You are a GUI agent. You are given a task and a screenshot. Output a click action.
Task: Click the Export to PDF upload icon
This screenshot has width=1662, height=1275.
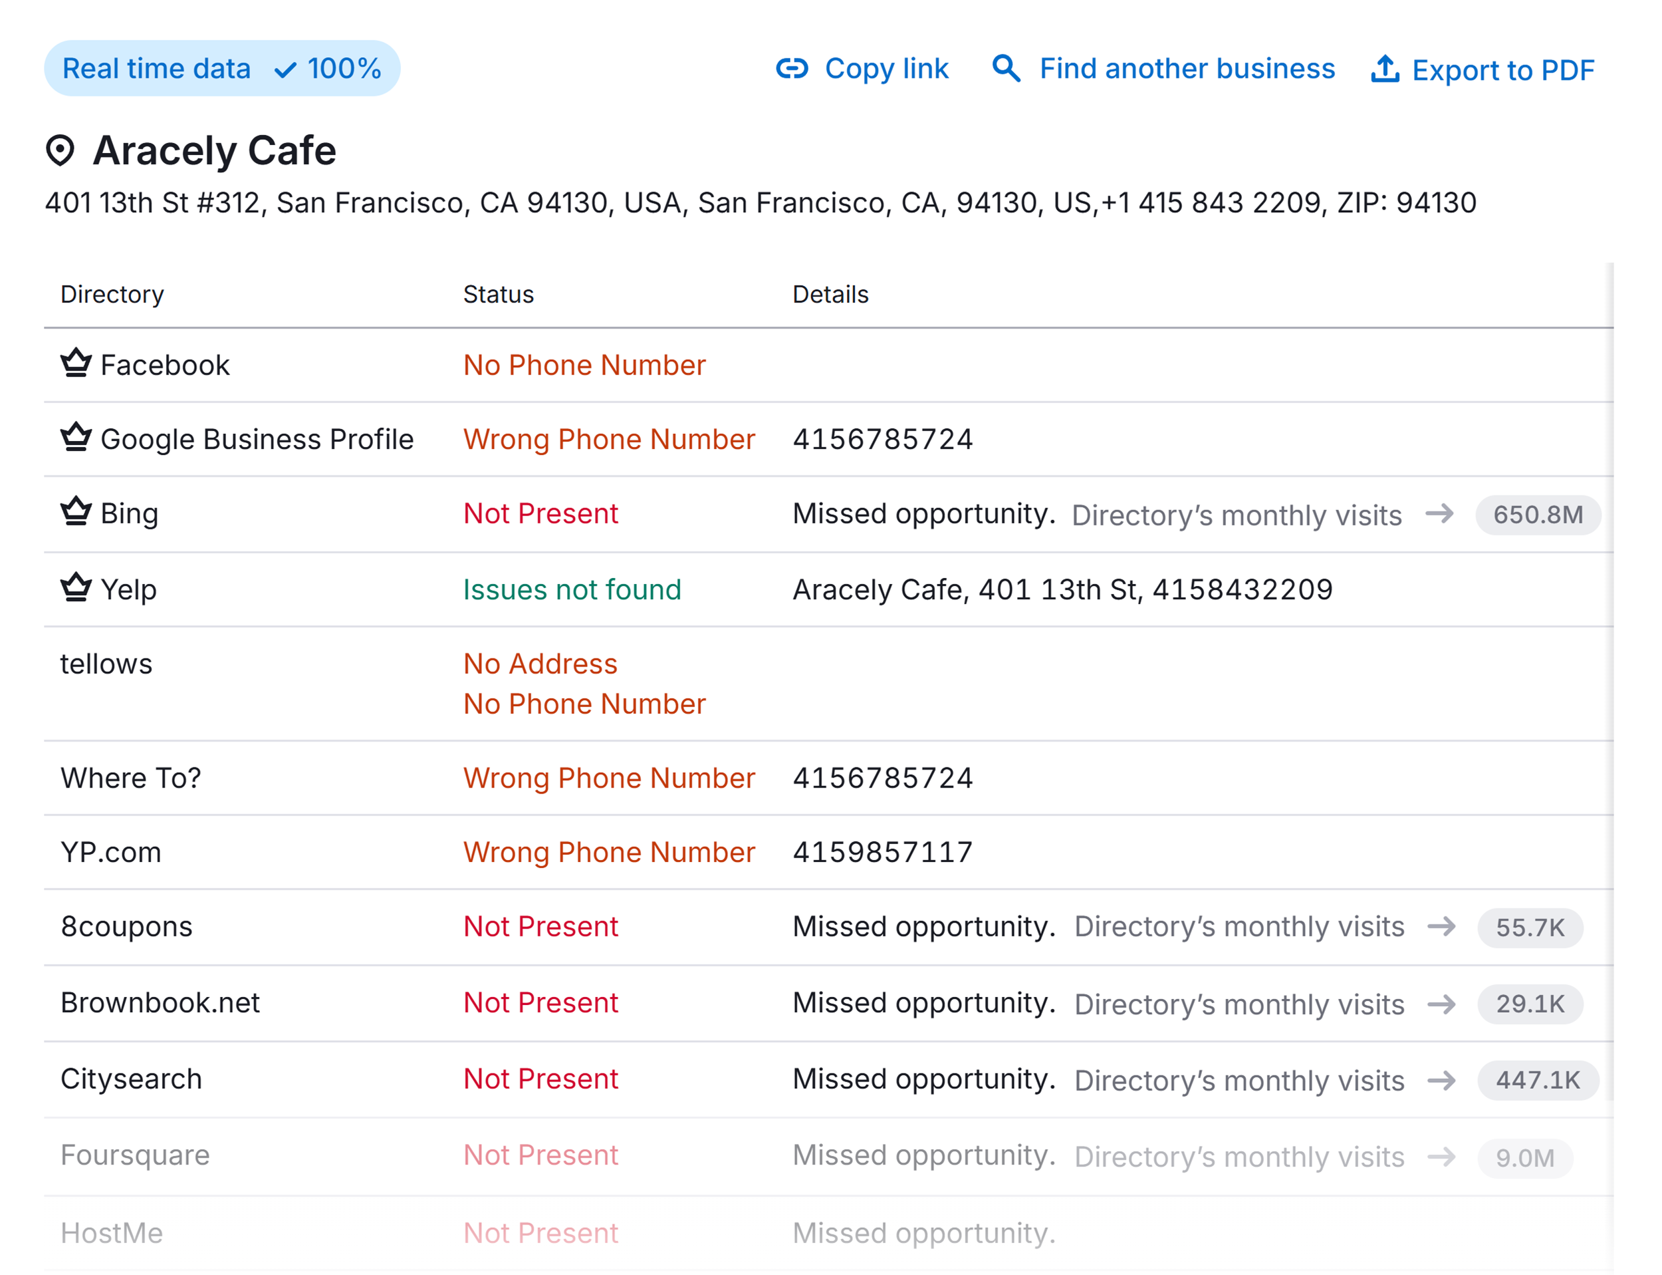click(x=1385, y=69)
